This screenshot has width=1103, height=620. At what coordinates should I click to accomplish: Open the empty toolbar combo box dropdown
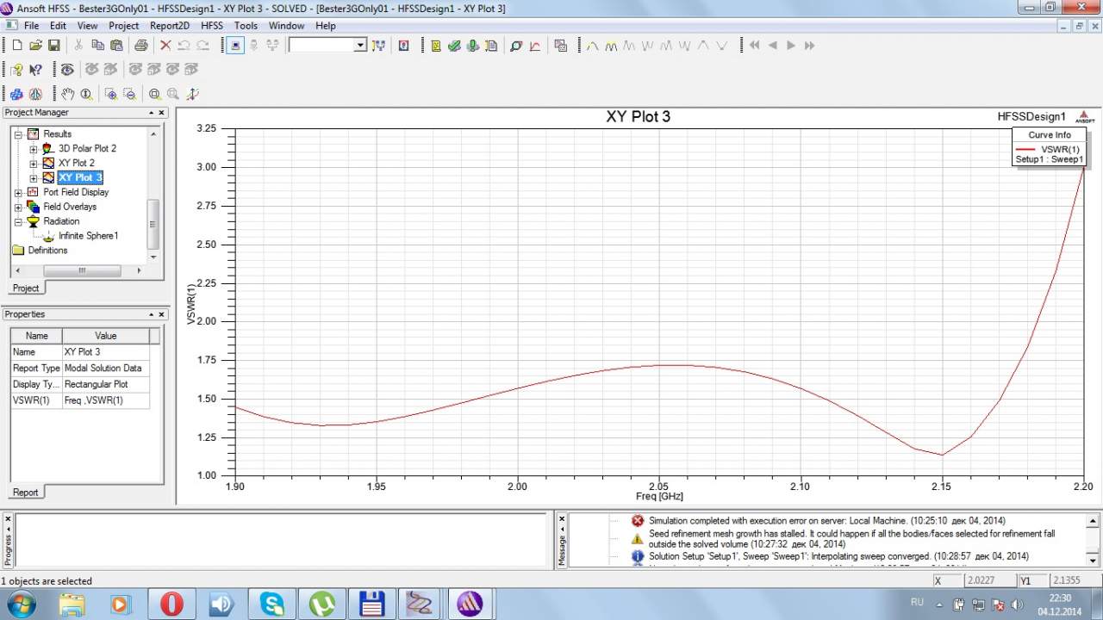pyautogui.click(x=360, y=46)
